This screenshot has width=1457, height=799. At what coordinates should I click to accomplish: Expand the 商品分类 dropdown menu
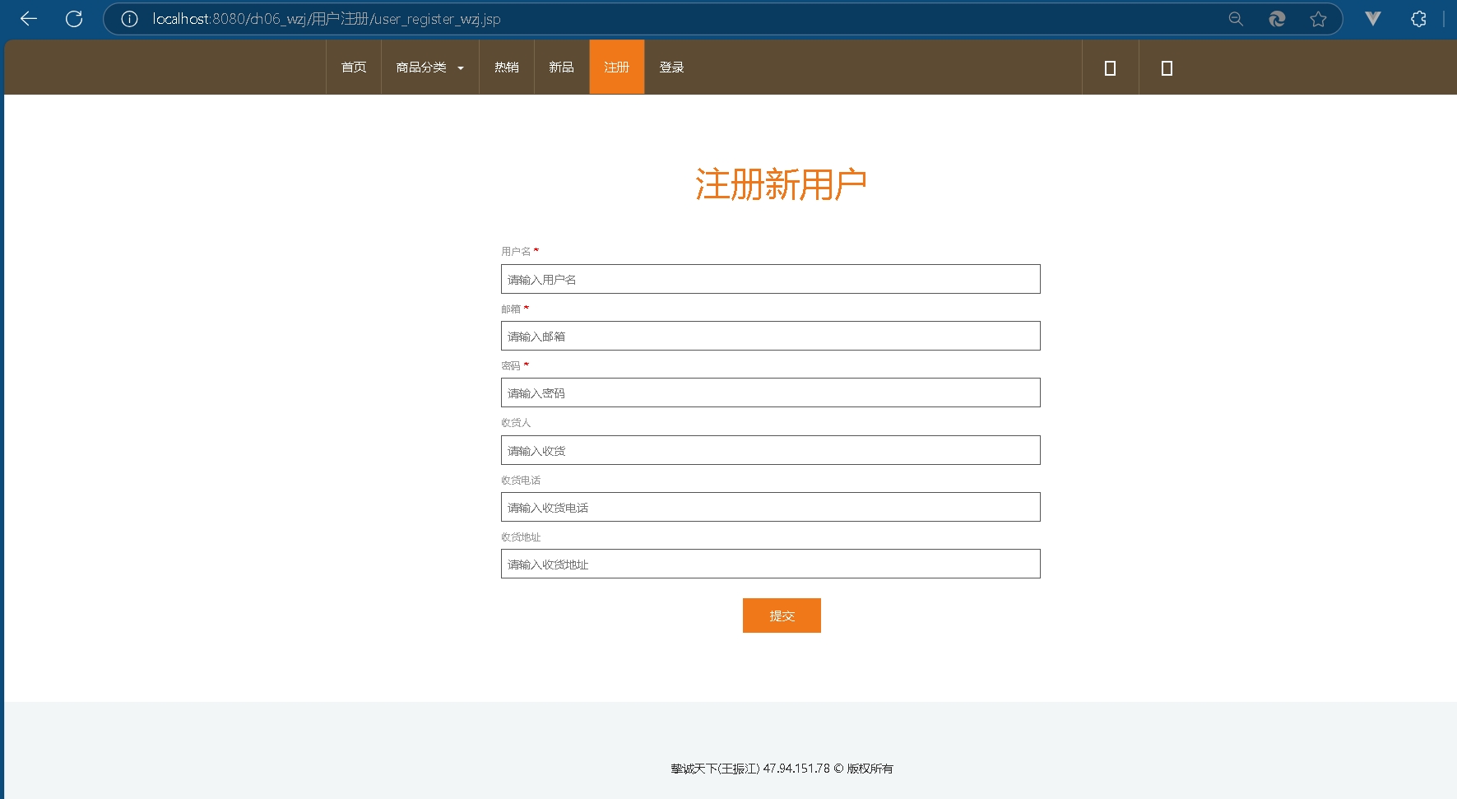pyautogui.click(x=429, y=67)
